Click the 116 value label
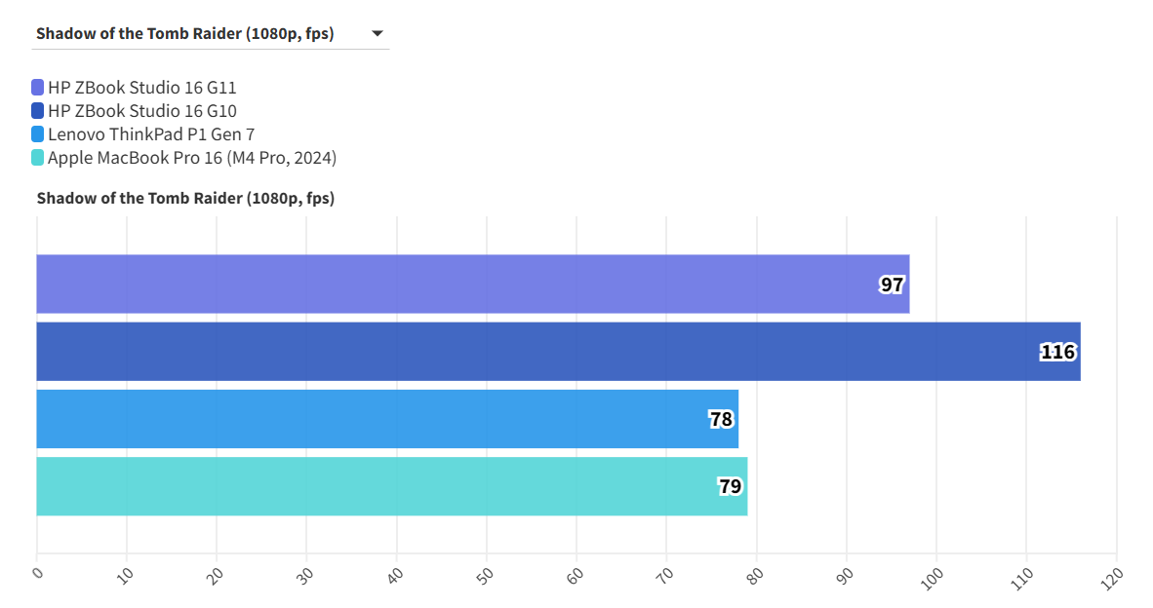This screenshot has width=1153, height=608. (x=1057, y=352)
